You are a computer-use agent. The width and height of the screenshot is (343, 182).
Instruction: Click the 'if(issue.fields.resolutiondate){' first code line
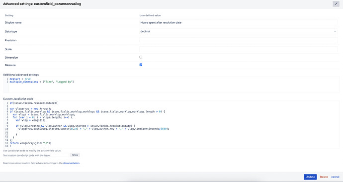pyautogui.click(x=33, y=103)
